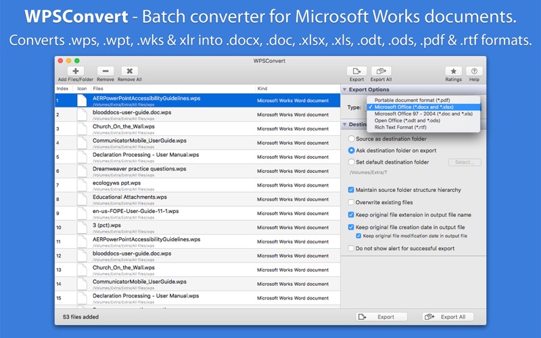541x338 pixels.
Task: Click file icon of blooddocs-user-guide.doc.wps row 2
Action: (82, 114)
